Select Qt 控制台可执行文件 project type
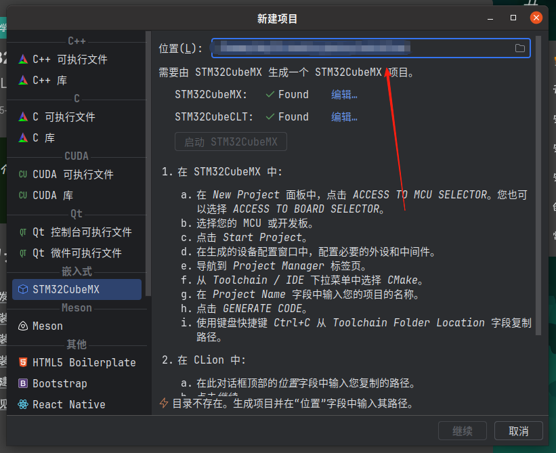 tap(77, 232)
